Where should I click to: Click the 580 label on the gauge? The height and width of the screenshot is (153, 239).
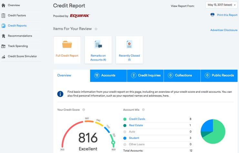[x=87, y=118]
